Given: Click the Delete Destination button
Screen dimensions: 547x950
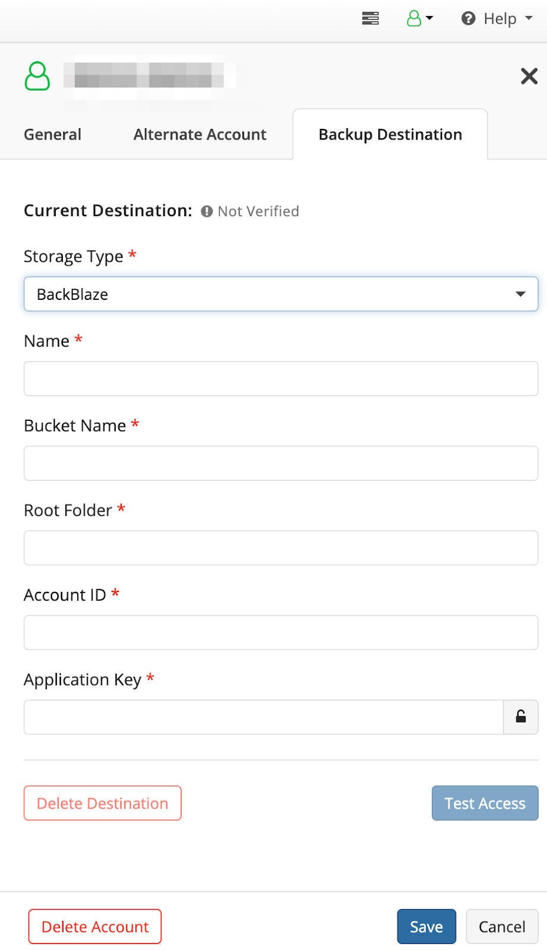Looking at the screenshot, I should click(x=103, y=803).
